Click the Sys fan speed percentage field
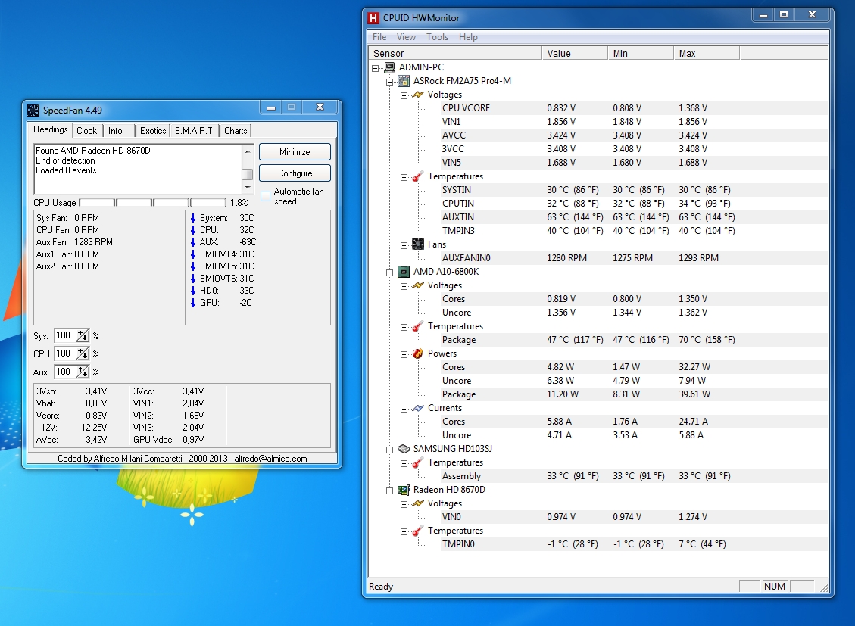 tap(65, 335)
